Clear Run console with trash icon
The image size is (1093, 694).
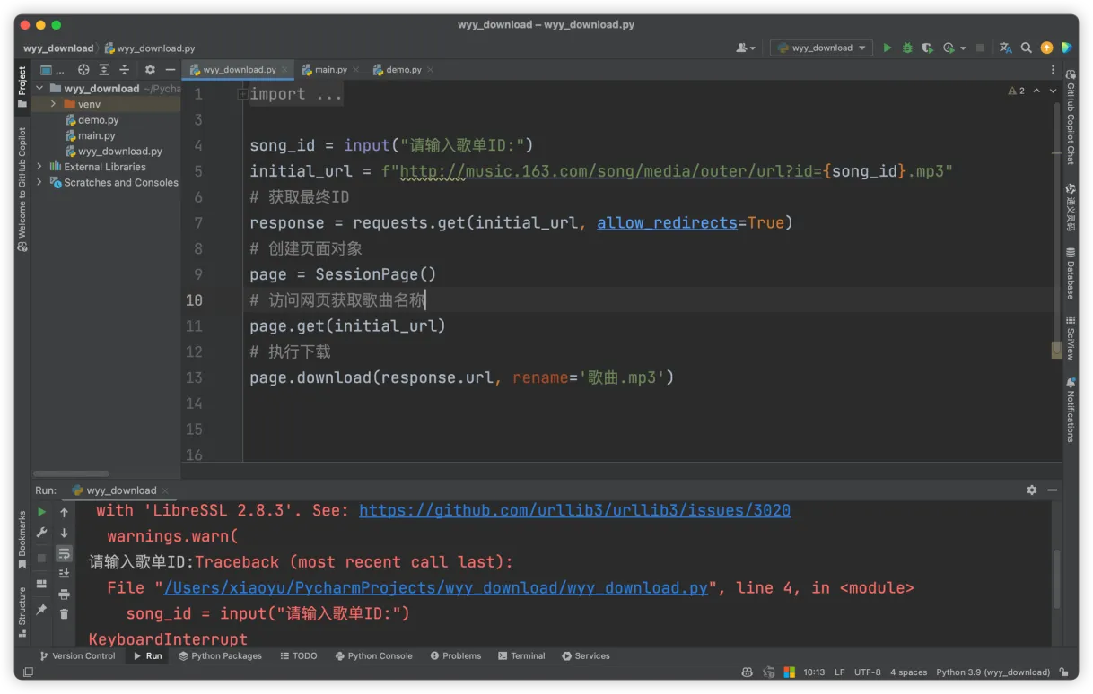coord(64,613)
